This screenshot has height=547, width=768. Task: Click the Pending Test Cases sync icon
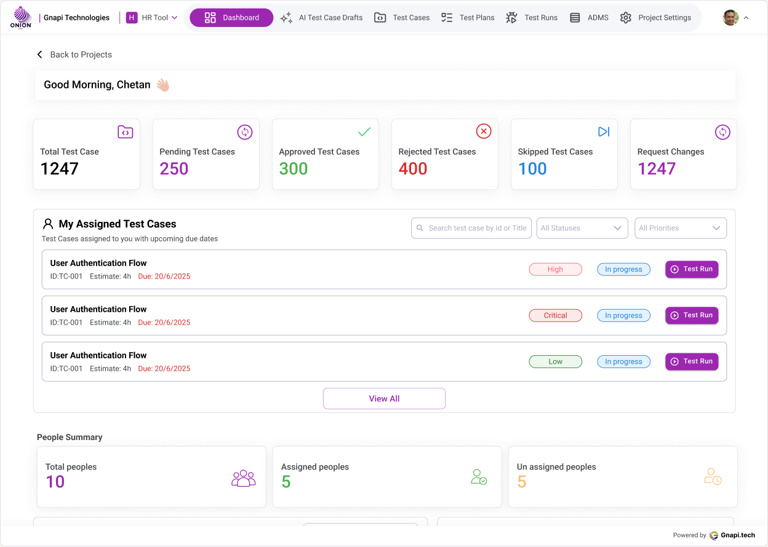[x=245, y=132]
